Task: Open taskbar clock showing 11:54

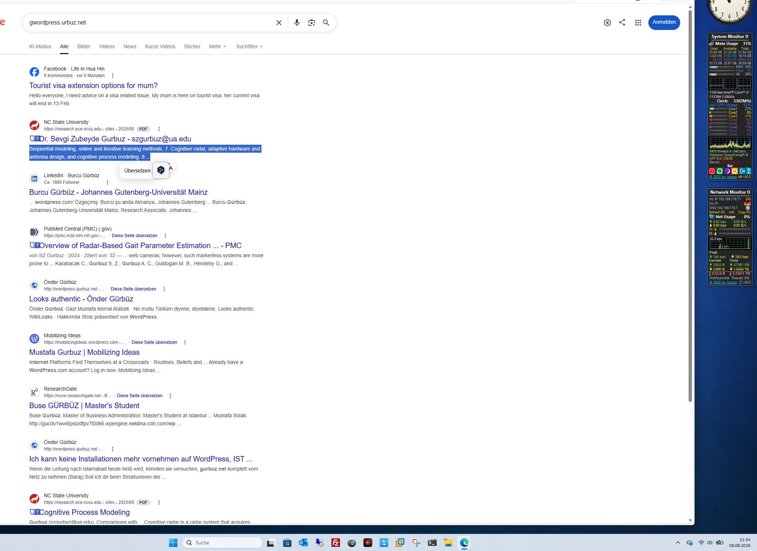Action: (x=740, y=543)
